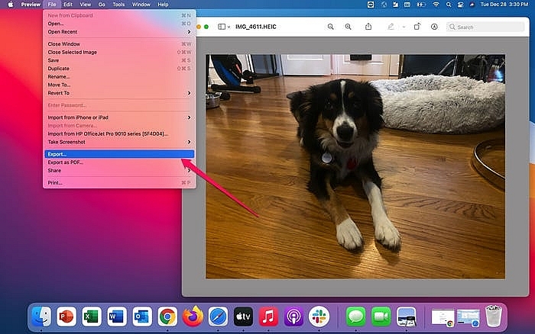Click the zoom out magnifier icon
Viewport: 535px width, 334px height.
tap(331, 27)
